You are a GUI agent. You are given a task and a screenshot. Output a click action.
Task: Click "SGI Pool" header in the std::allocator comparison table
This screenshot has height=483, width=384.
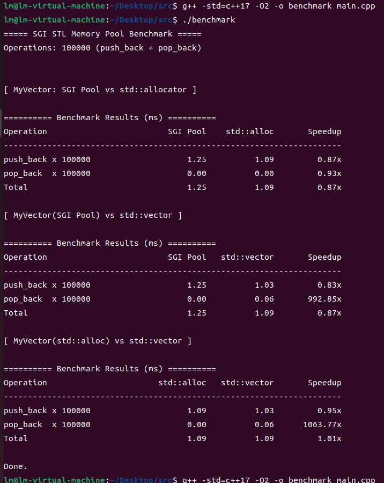(187, 131)
